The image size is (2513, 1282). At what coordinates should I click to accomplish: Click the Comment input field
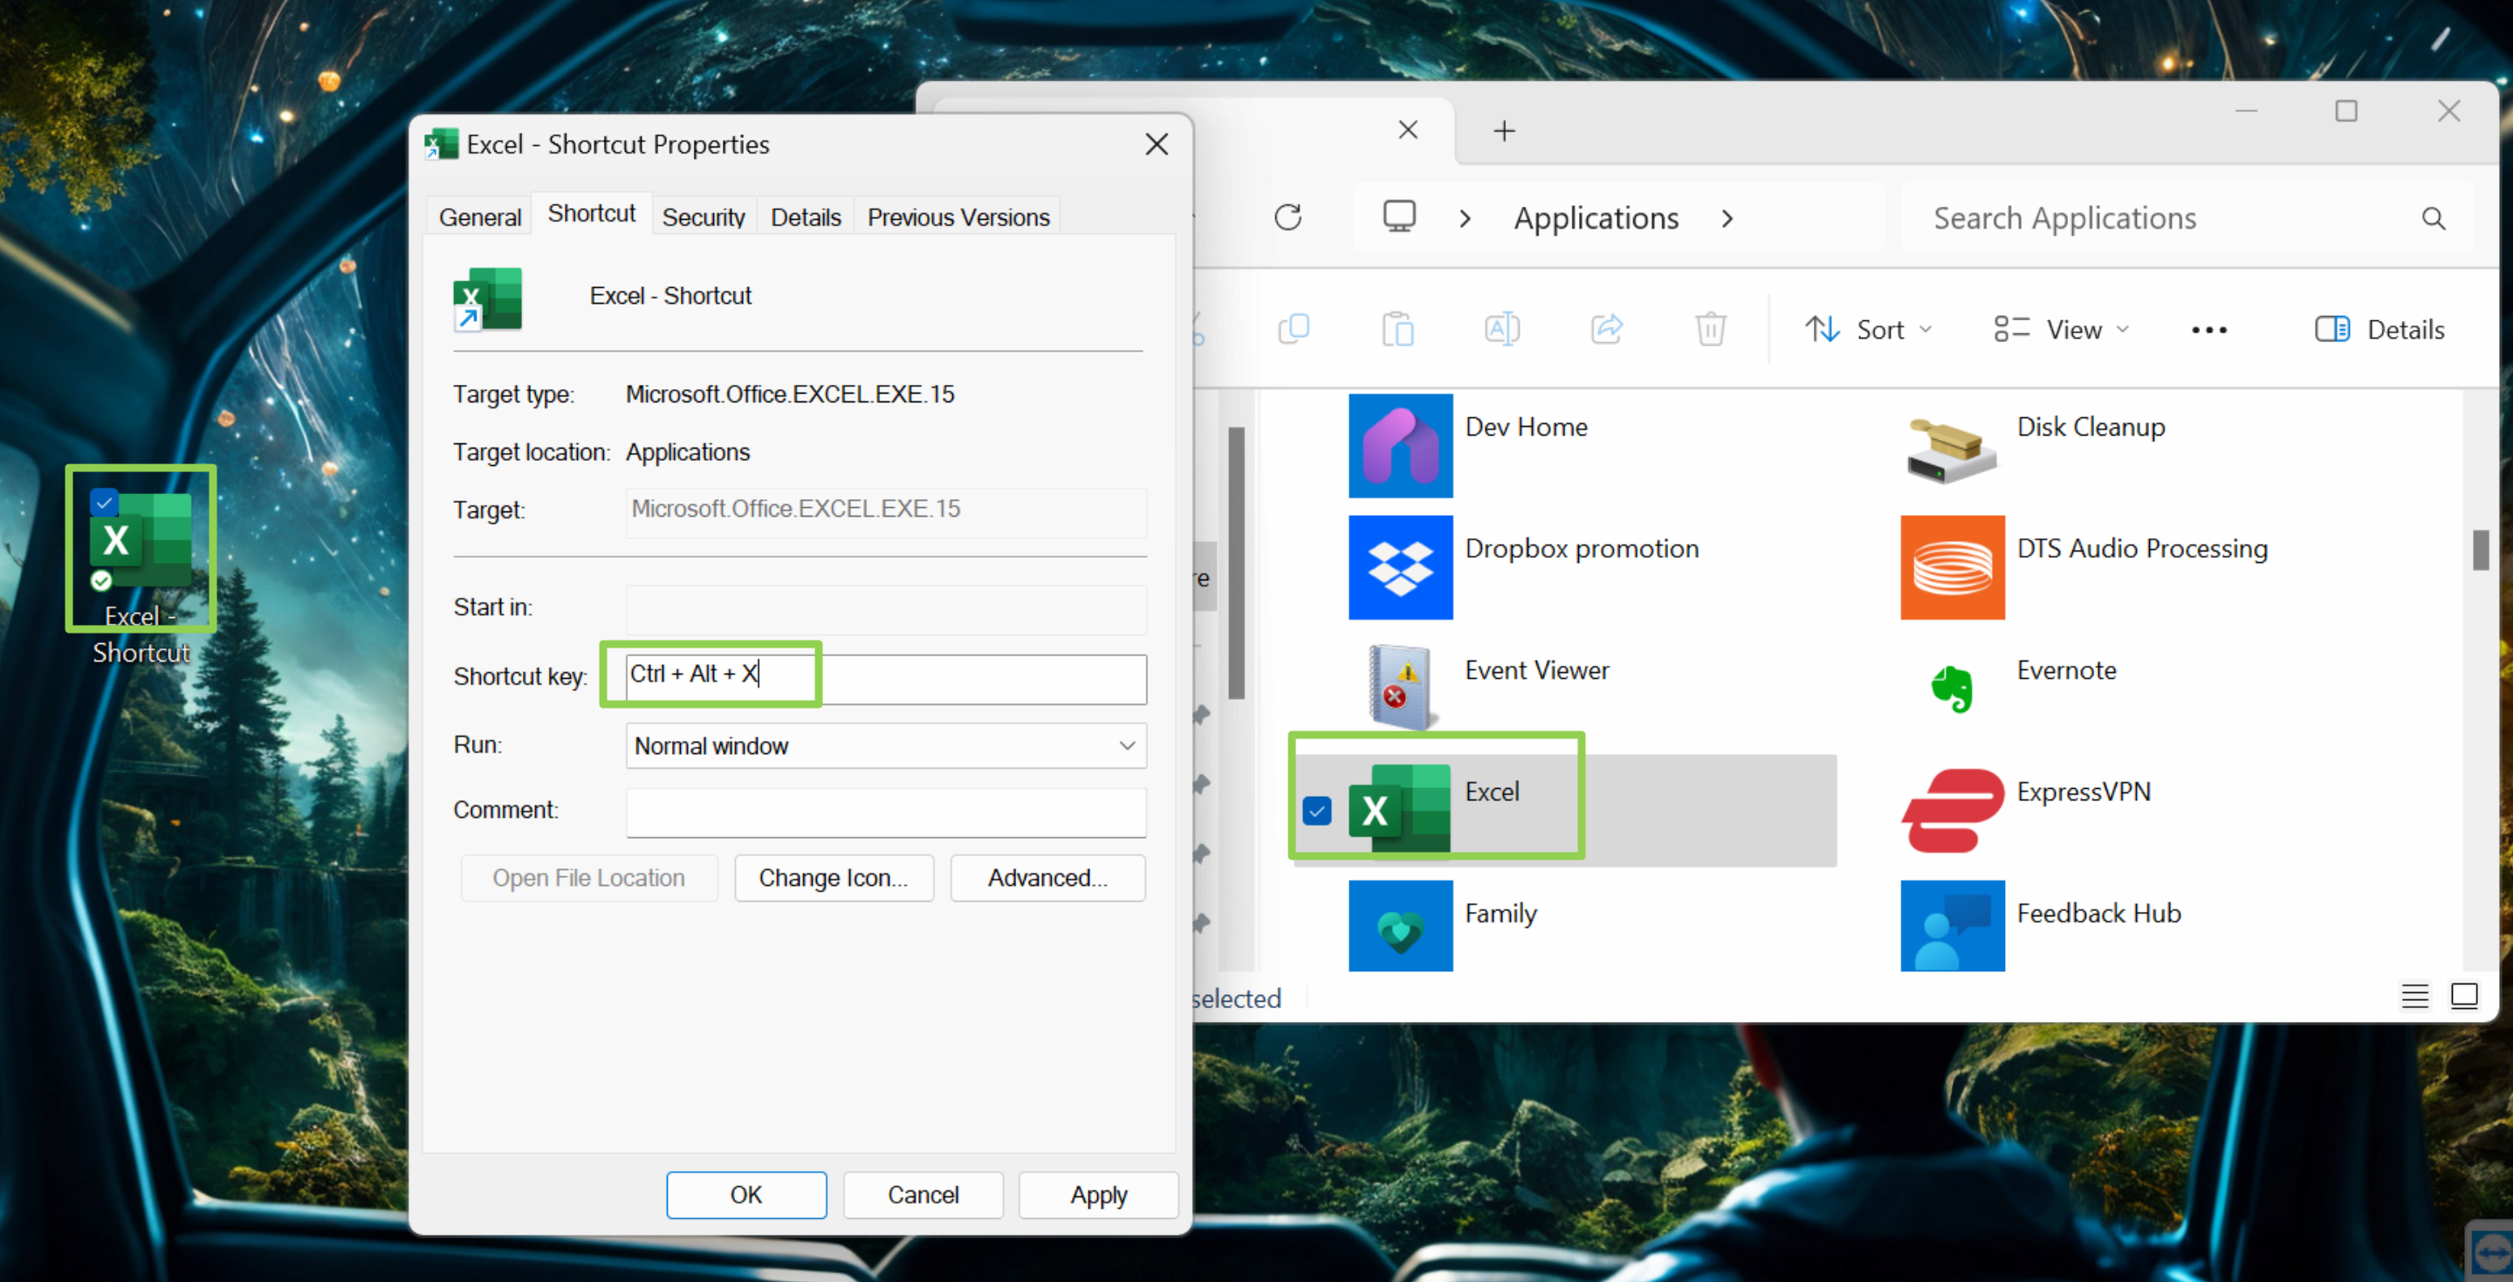(x=886, y=812)
